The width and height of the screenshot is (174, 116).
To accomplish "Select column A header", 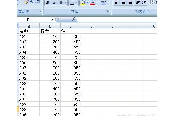I will coord(29,26).
